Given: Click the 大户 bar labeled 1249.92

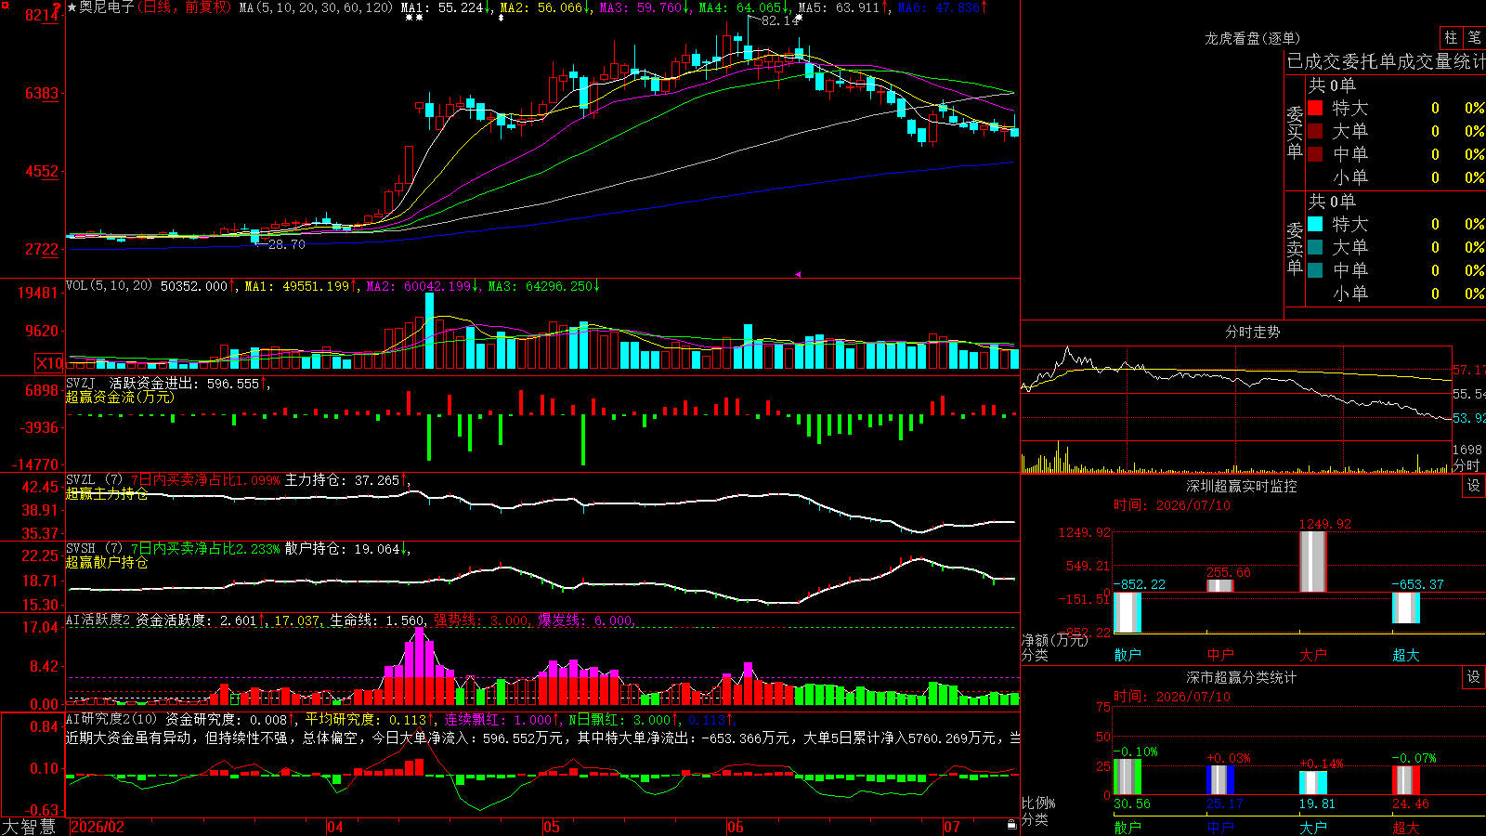Looking at the screenshot, I should coord(1313,561).
